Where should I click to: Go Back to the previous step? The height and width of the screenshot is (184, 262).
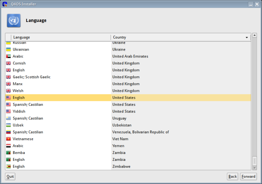click(x=232, y=177)
